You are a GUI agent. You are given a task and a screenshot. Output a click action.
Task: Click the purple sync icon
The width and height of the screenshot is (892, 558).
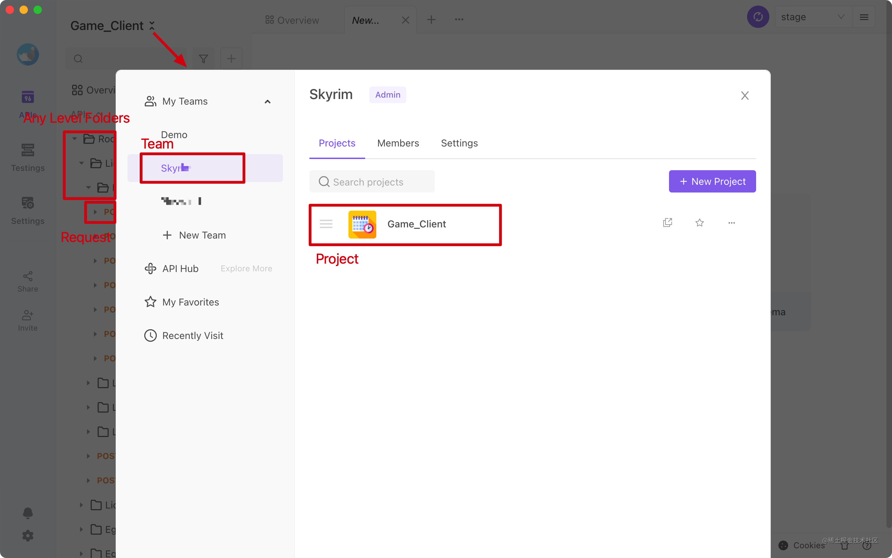tap(758, 17)
